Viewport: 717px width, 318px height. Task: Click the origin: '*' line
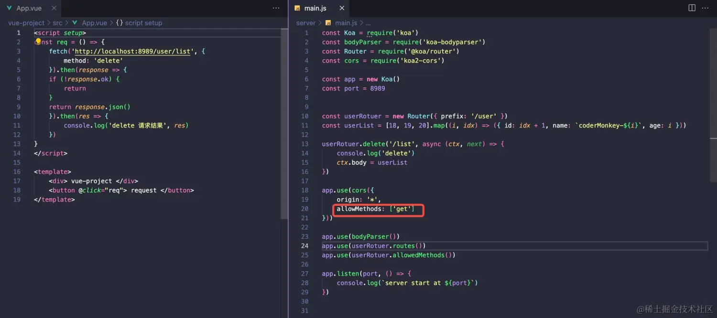[359, 200]
